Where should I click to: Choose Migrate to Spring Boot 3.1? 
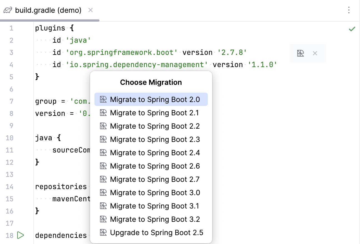pyautogui.click(x=155, y=206)
